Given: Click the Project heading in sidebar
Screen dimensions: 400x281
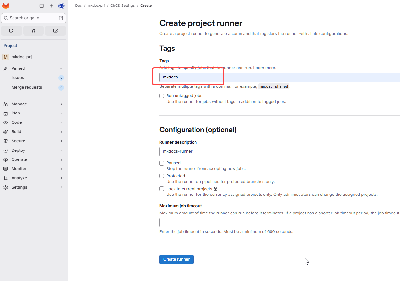Looking at the screenshot, I should click(x=10, y=46).
